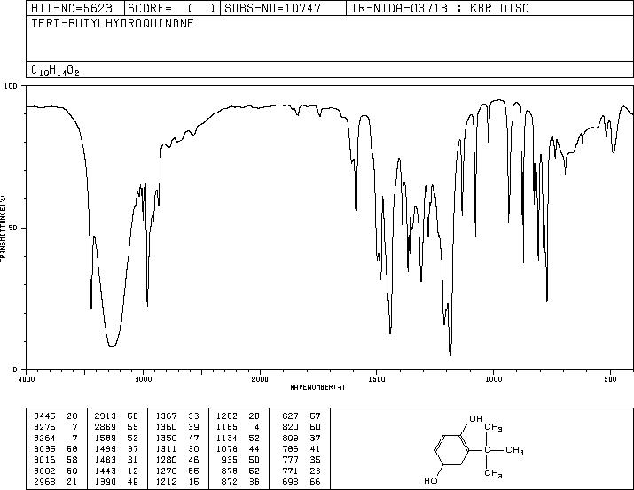Click the SCORE= field in header

click(171, 8)
